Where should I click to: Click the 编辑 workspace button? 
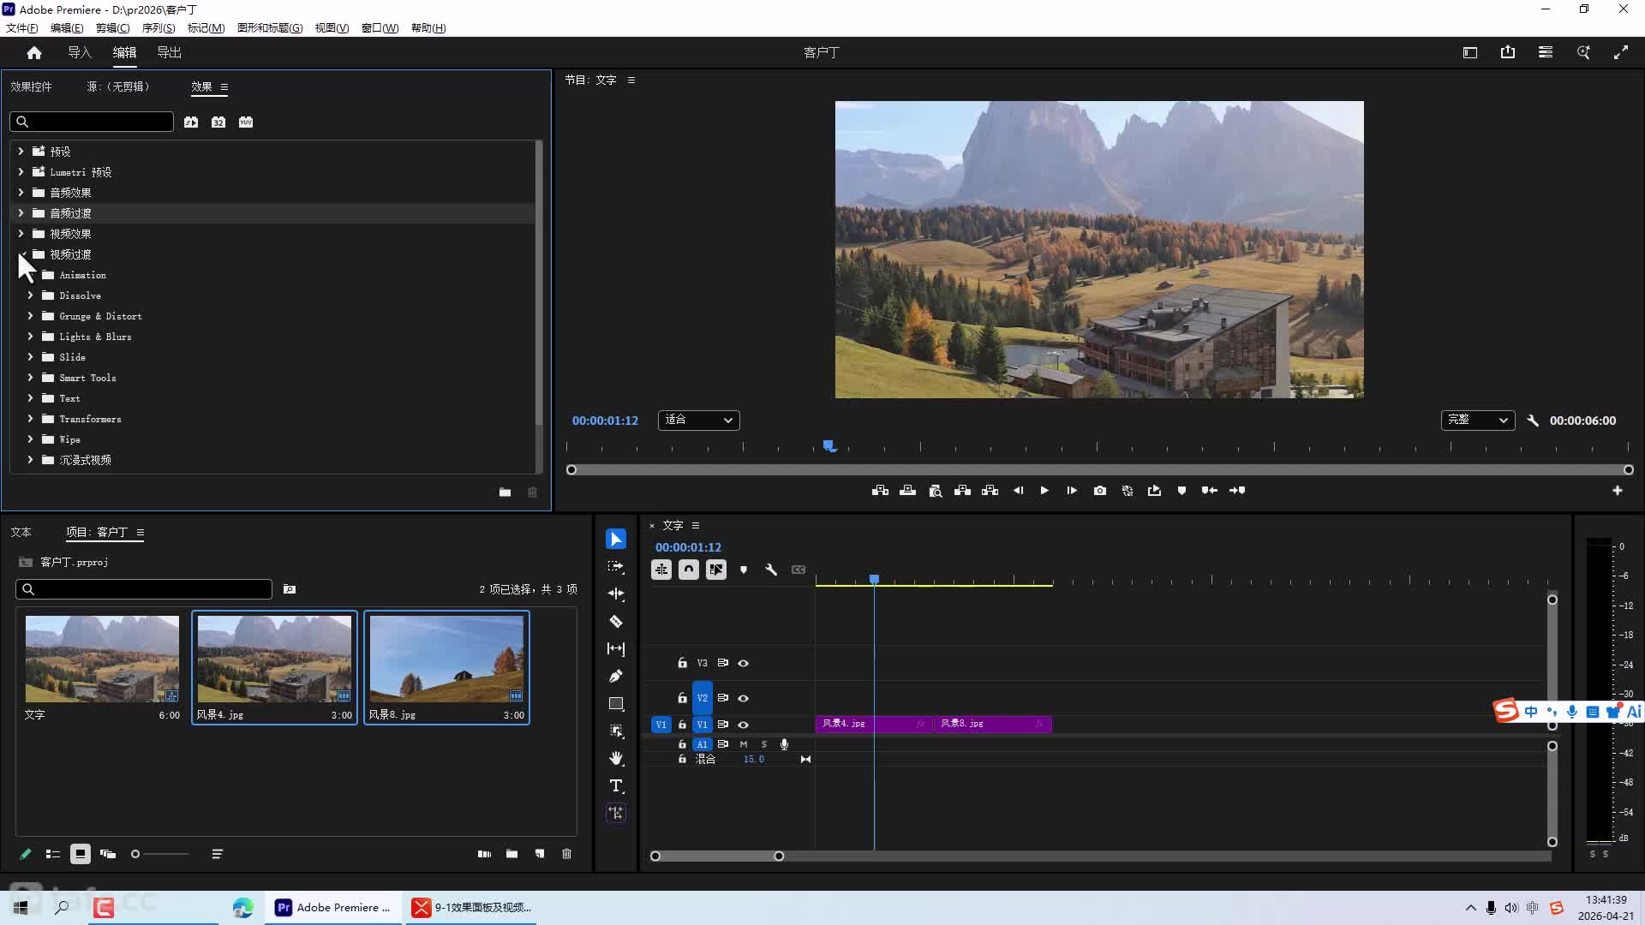tap(124, 52)
